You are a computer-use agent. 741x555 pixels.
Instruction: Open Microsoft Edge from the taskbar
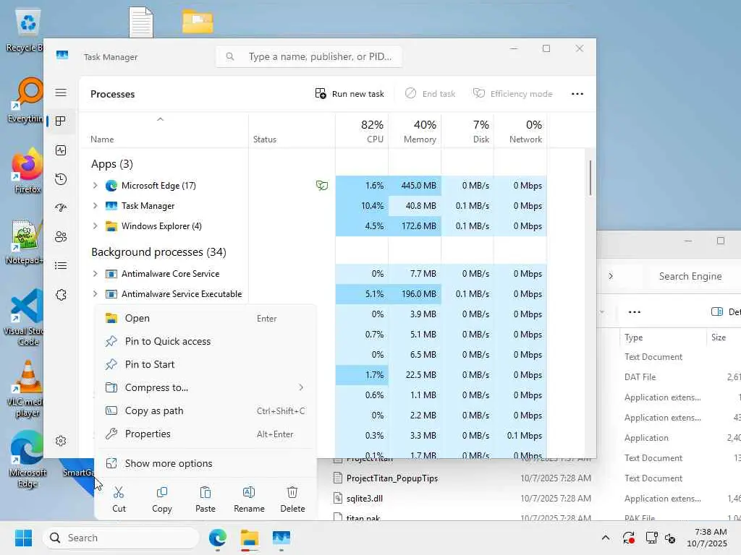pyautogui.click(x=217, y=538)
